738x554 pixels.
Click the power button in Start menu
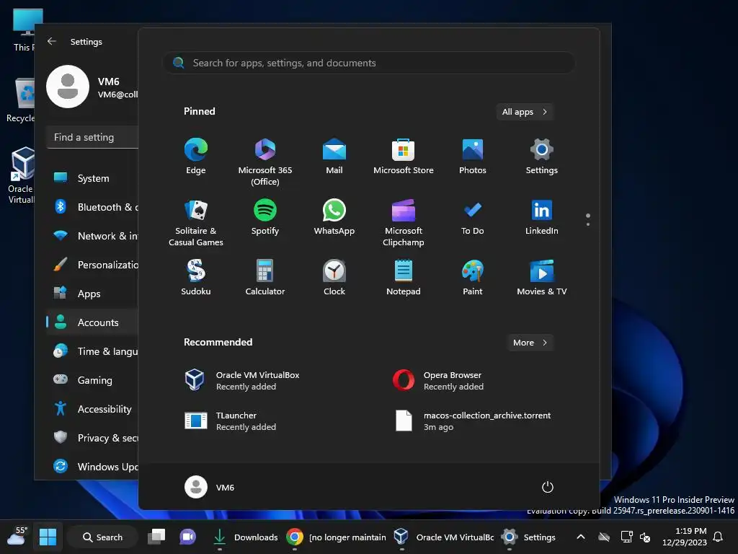(548, 487)
